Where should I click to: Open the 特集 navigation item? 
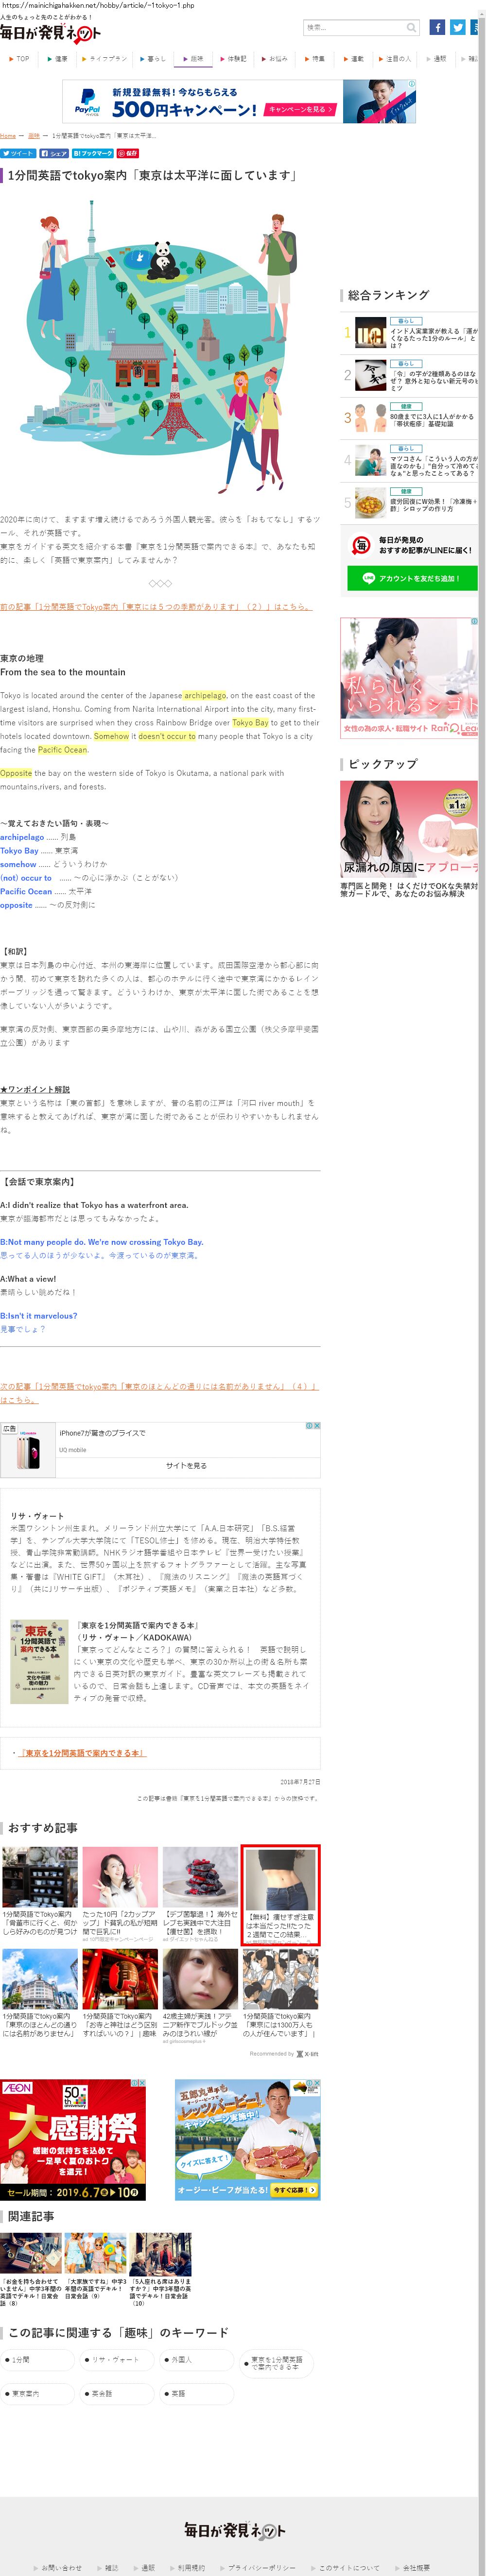pos(314,59)
